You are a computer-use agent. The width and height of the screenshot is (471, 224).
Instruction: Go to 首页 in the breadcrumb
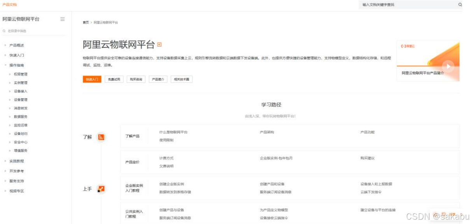click(x=86, y=23)
